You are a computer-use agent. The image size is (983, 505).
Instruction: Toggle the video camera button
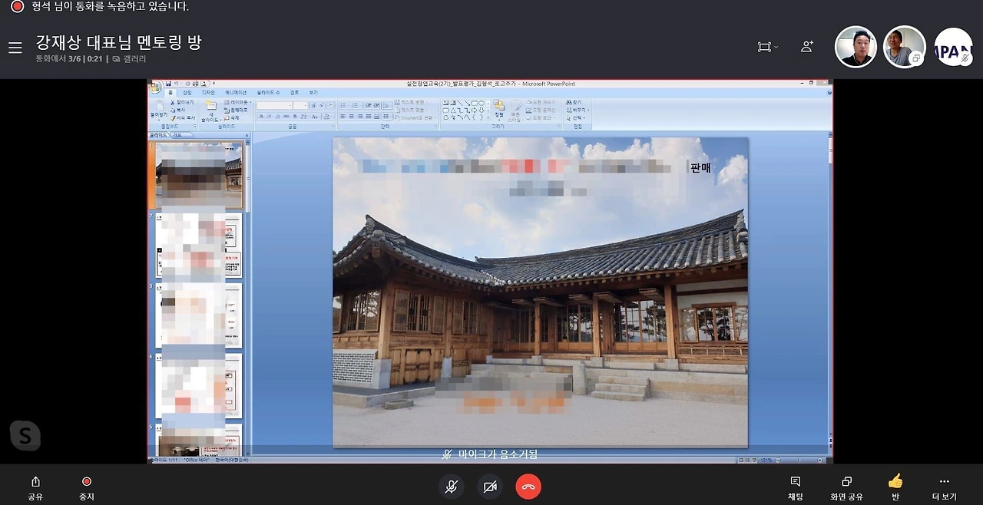pos(490,487)
